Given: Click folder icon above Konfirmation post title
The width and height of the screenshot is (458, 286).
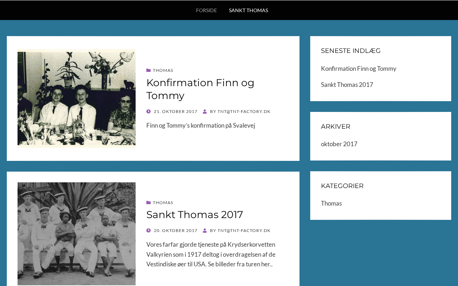Looking at the screenshot, I should (148, 70).
